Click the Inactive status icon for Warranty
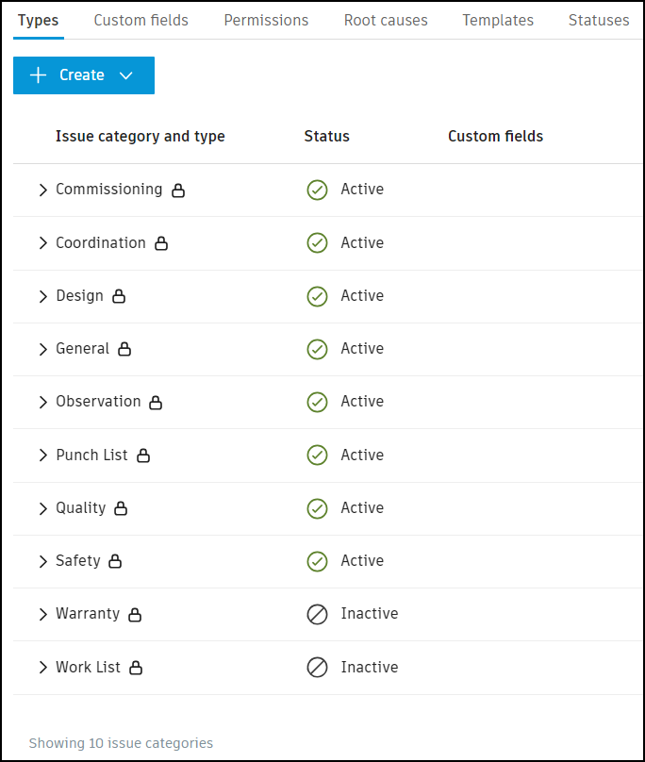Viewport: 645px width, 762px height. pyautogui.click(x=318, y=614)
